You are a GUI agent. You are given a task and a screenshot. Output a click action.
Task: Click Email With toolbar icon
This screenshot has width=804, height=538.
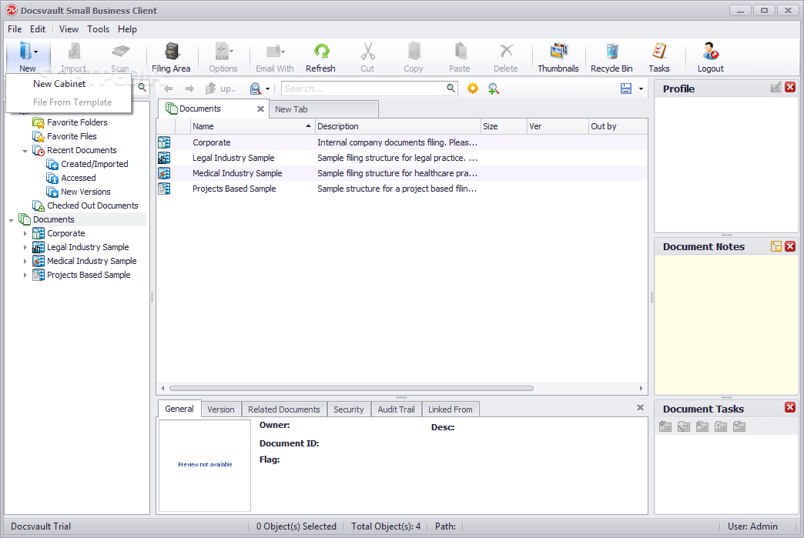273,52
